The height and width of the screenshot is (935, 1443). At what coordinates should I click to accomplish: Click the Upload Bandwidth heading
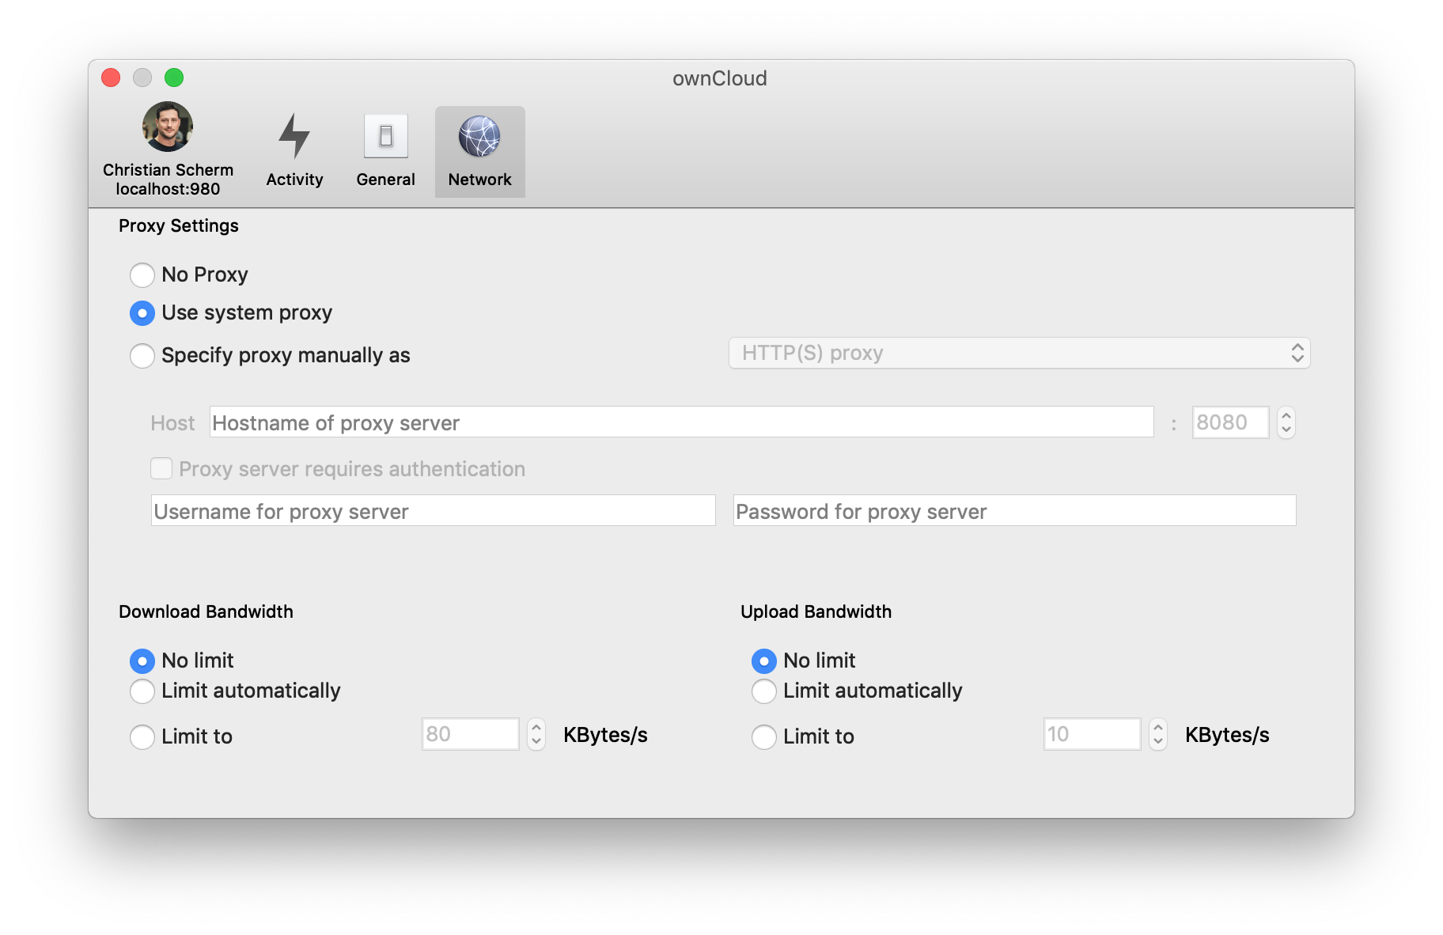[816, 611]
